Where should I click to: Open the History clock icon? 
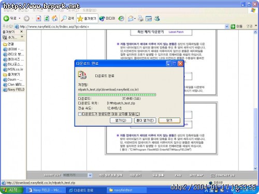click(121, 19)
